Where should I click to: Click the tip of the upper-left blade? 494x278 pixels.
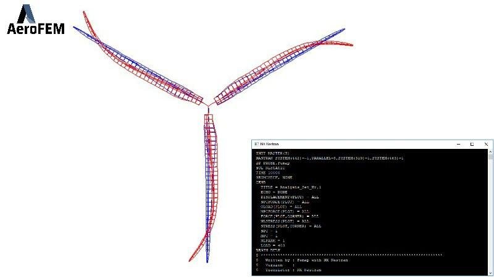point(75,27)
